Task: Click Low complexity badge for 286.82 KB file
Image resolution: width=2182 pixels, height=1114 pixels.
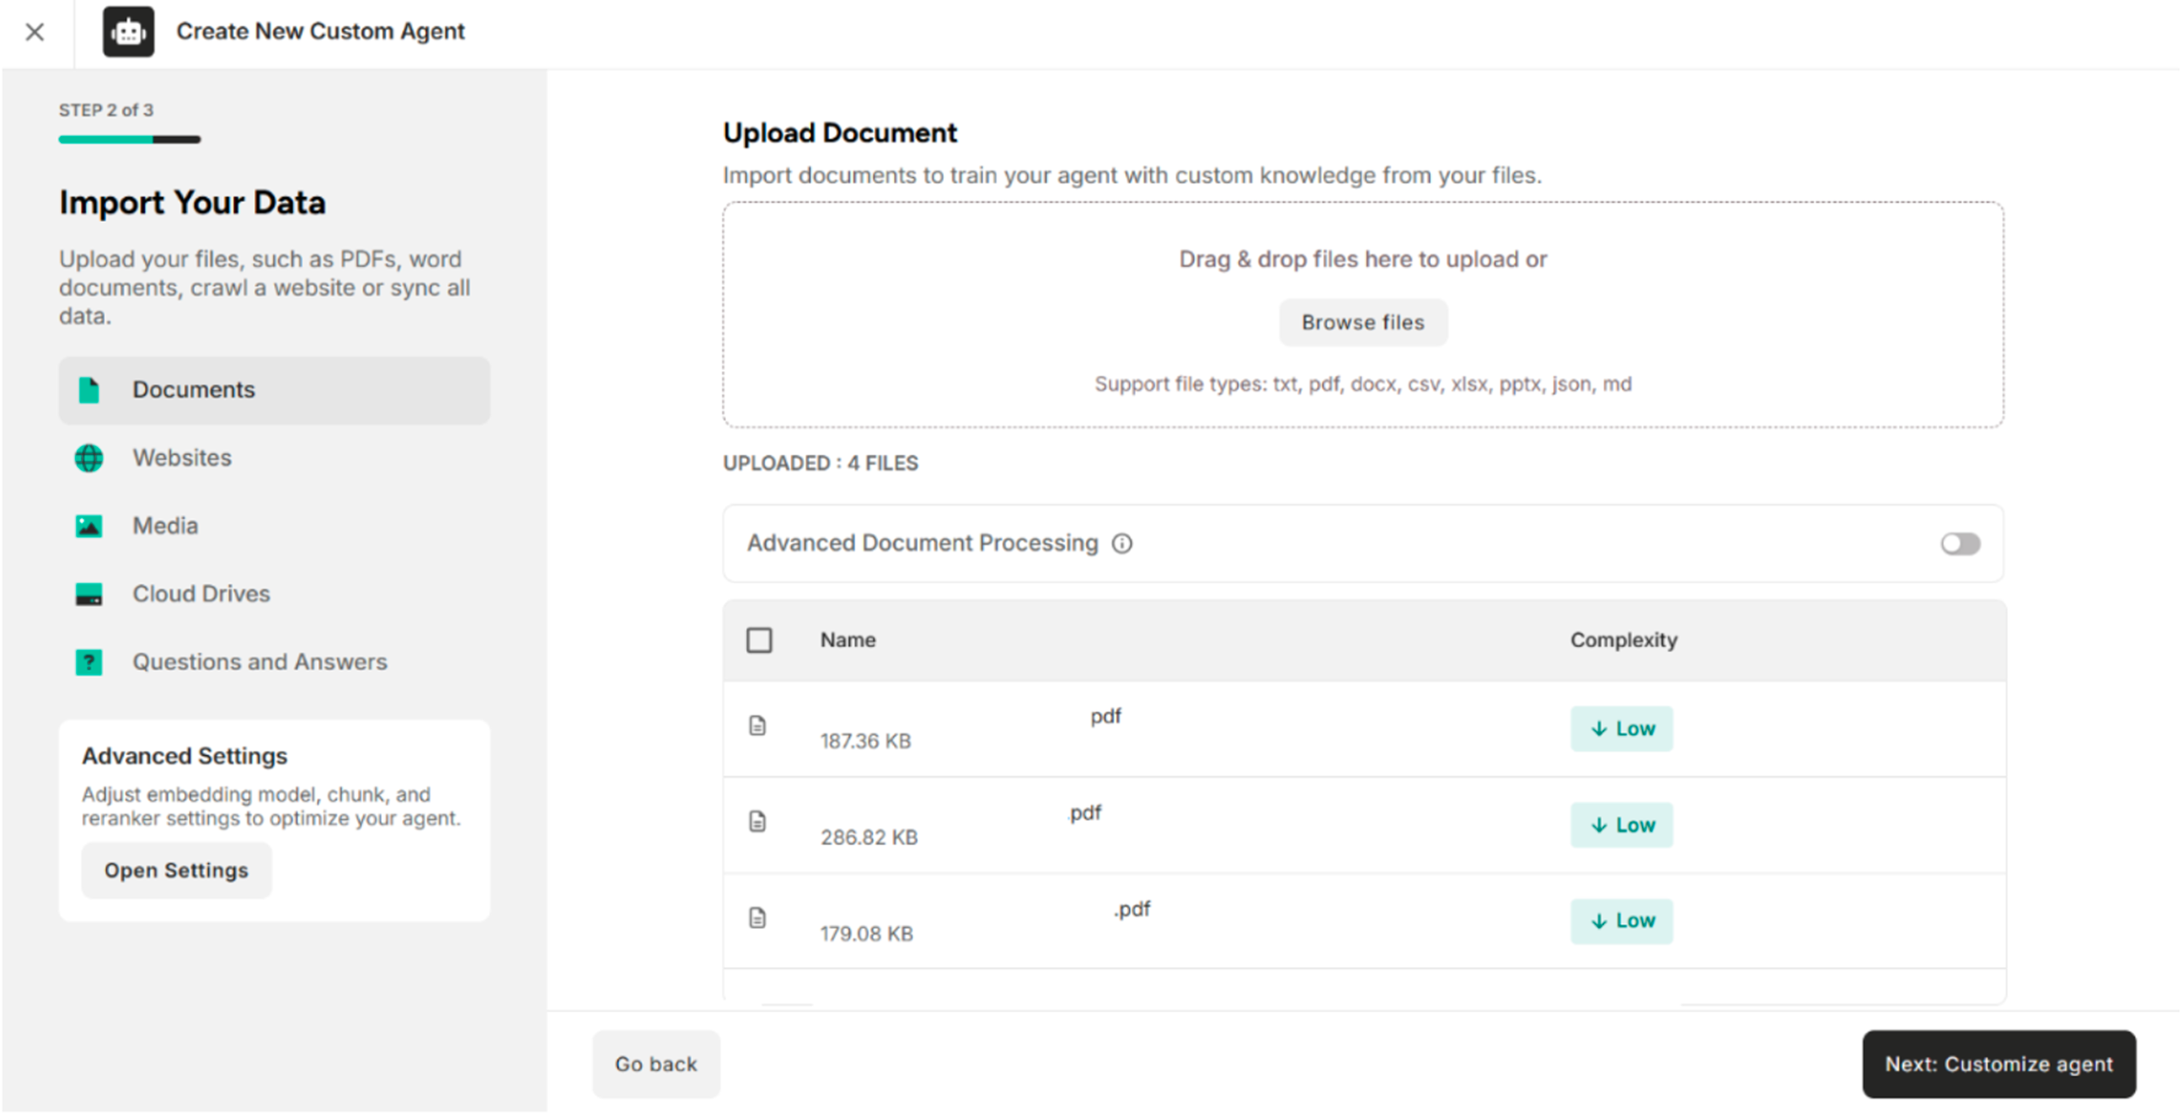Action: pyautogui.click(x=1621, y=825)
